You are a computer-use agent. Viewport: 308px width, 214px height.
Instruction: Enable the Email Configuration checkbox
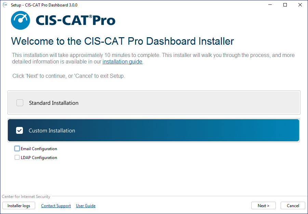[17, 149]
